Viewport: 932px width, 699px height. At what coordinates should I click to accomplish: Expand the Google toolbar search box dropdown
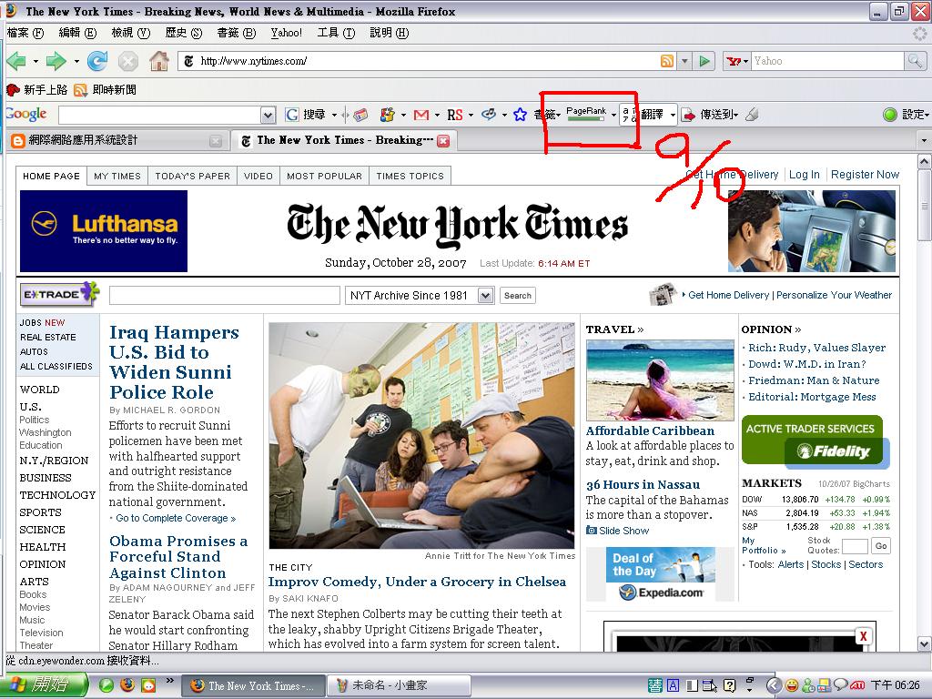[x=268, y=116]
